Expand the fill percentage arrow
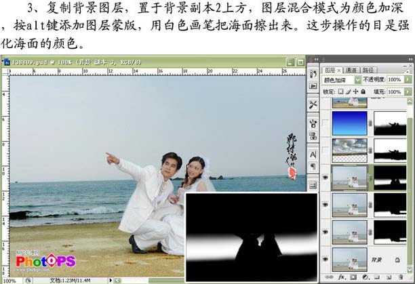This screenshot has width=415, height=284. [408, 91]
